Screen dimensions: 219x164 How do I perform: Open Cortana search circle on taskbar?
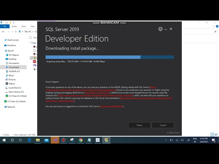(x=12, y=140)
